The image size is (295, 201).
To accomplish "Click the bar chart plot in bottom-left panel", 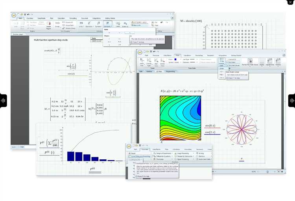I will coord(92,145).
